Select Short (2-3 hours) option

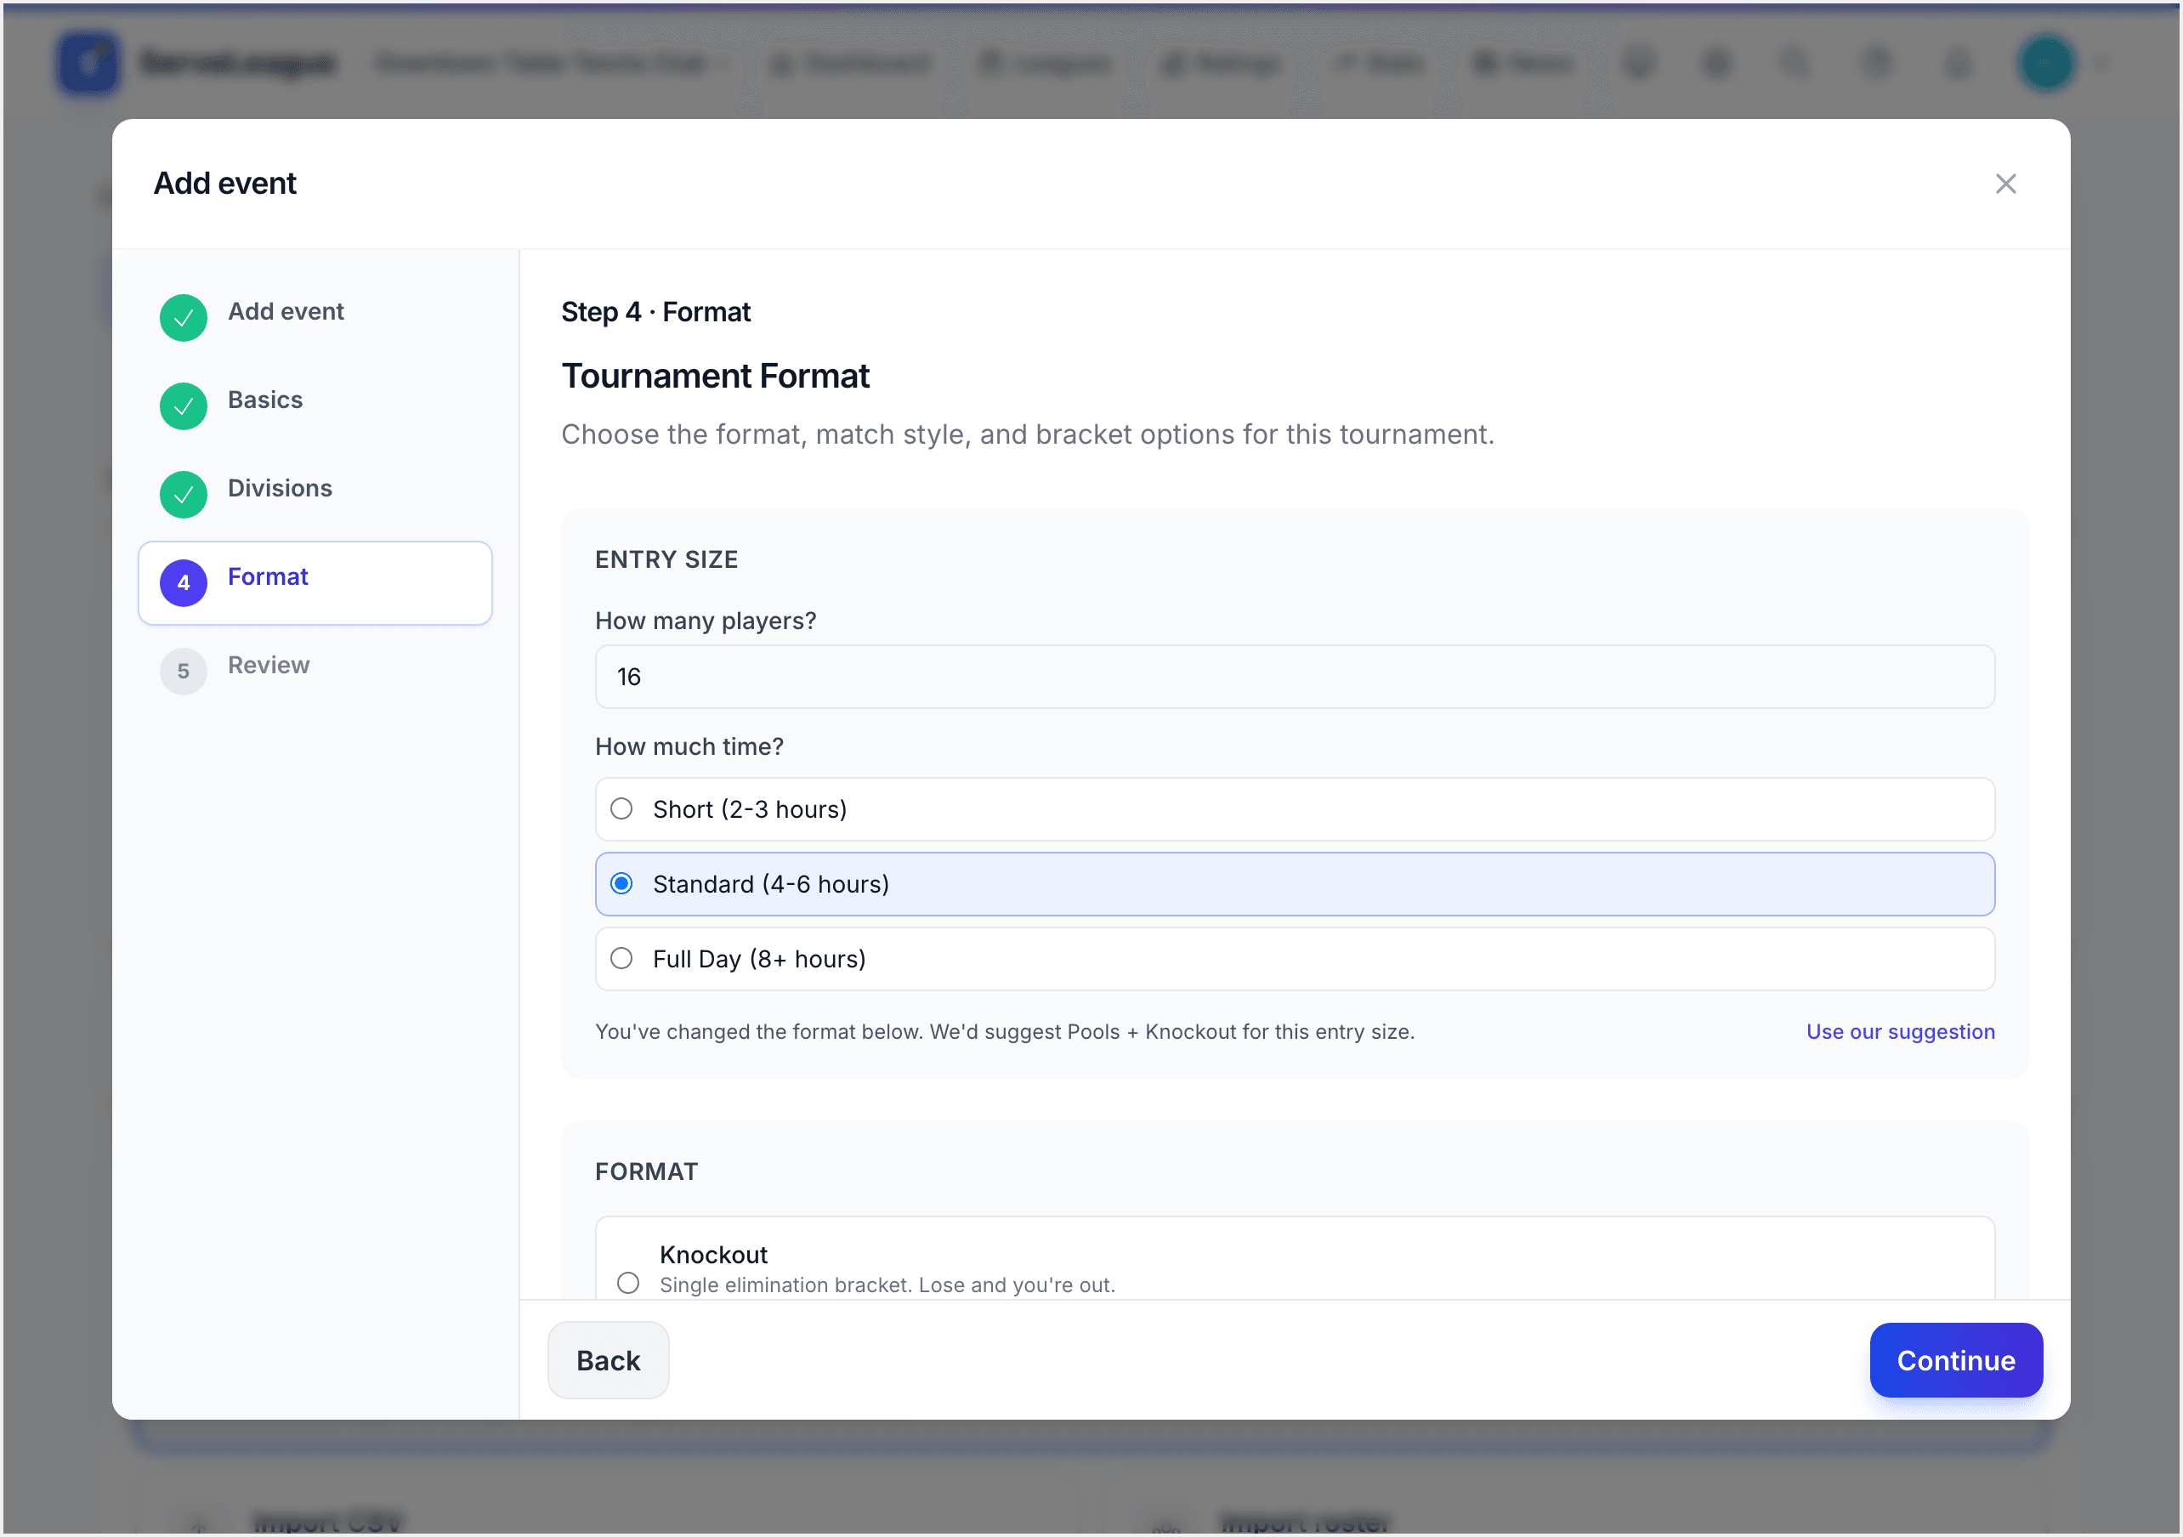[x=1294, y=809]
